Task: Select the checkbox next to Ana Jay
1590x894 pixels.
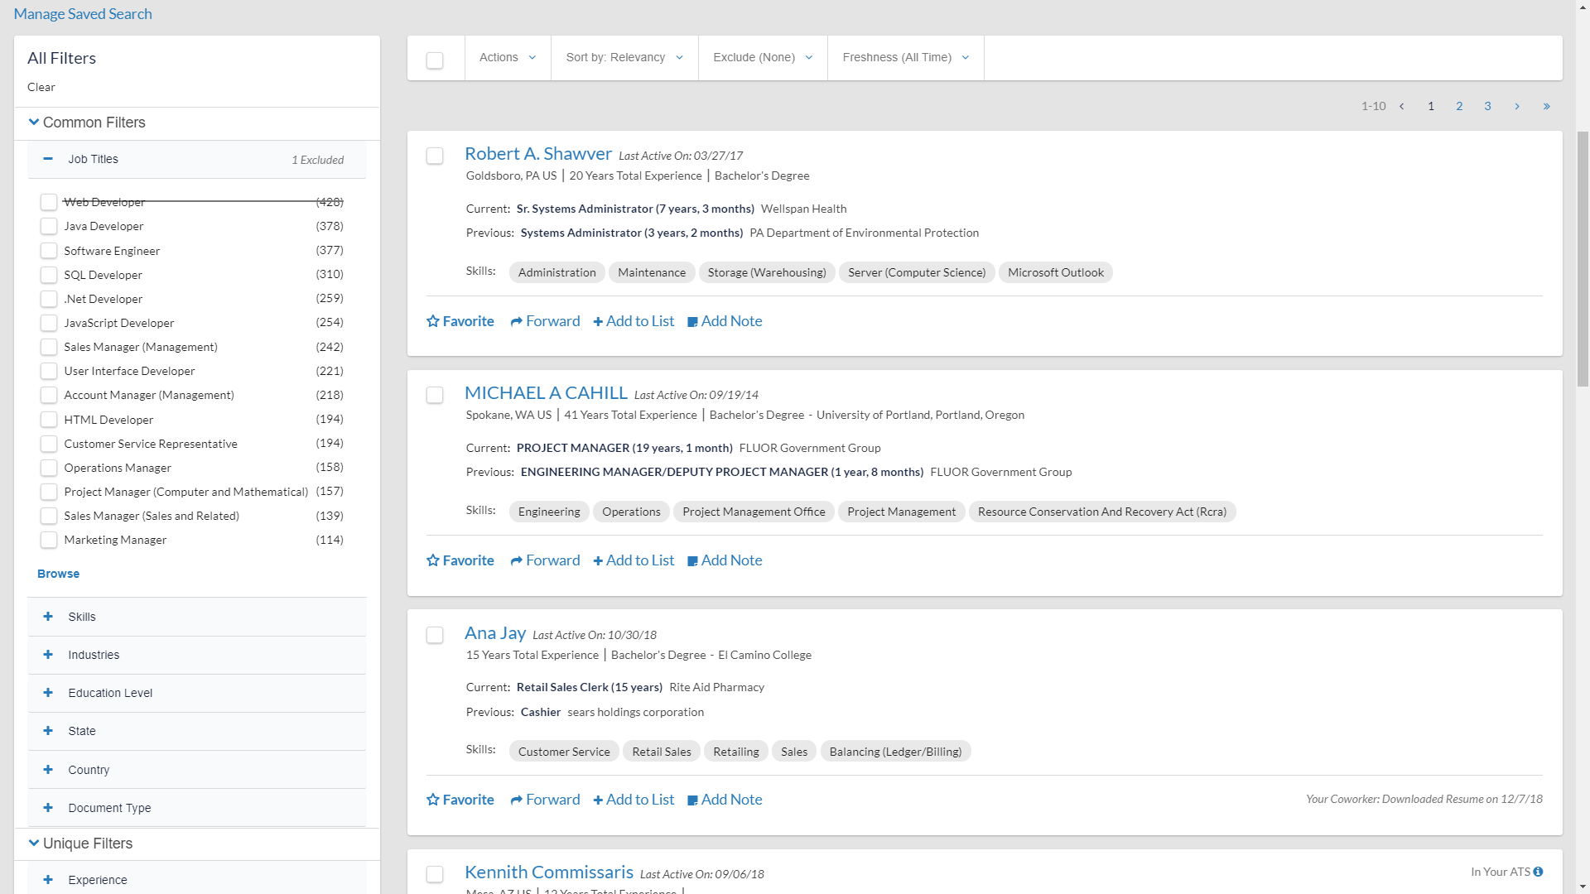Action: pos(435,635)
